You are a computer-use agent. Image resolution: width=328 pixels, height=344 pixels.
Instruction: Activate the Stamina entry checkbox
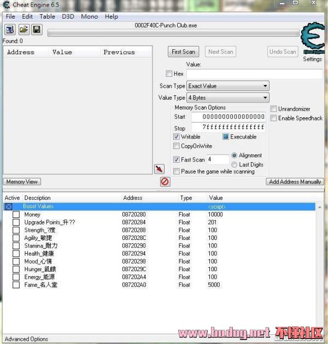[x=16, y=246]
